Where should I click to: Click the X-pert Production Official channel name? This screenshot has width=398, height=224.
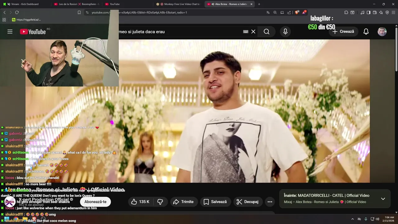coord(44,199)
